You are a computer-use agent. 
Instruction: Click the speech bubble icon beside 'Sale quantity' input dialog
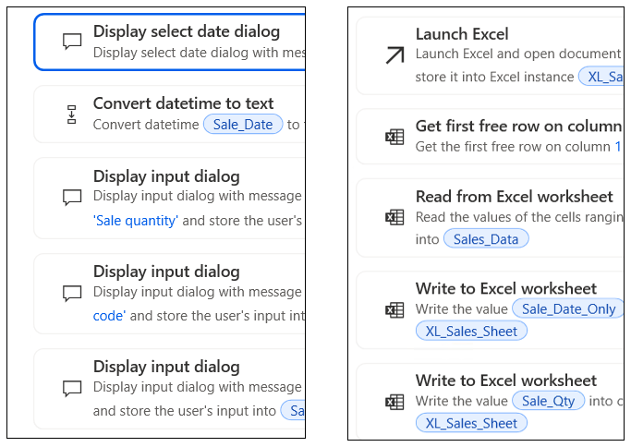72,197
